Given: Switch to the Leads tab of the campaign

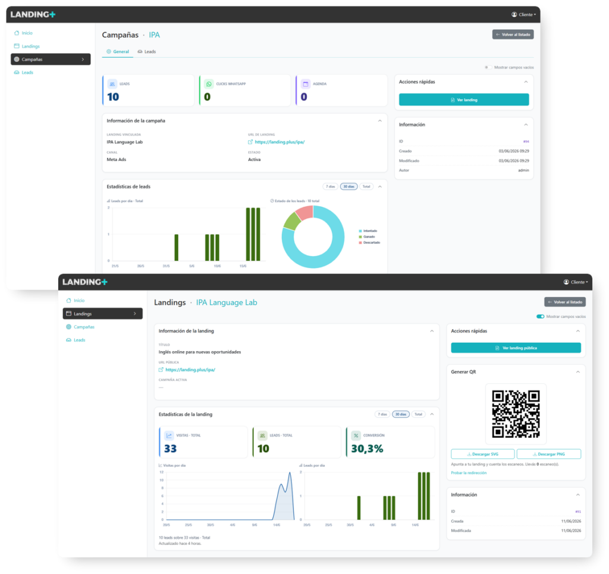Looking at the screenshot, I should (147, 52).
